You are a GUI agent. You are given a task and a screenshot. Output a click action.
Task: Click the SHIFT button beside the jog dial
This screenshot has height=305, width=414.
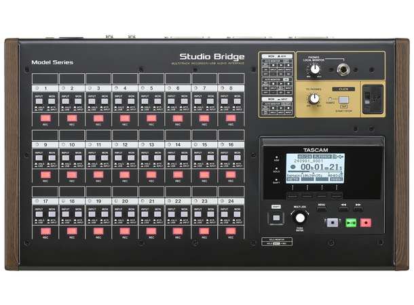[276, 218]
